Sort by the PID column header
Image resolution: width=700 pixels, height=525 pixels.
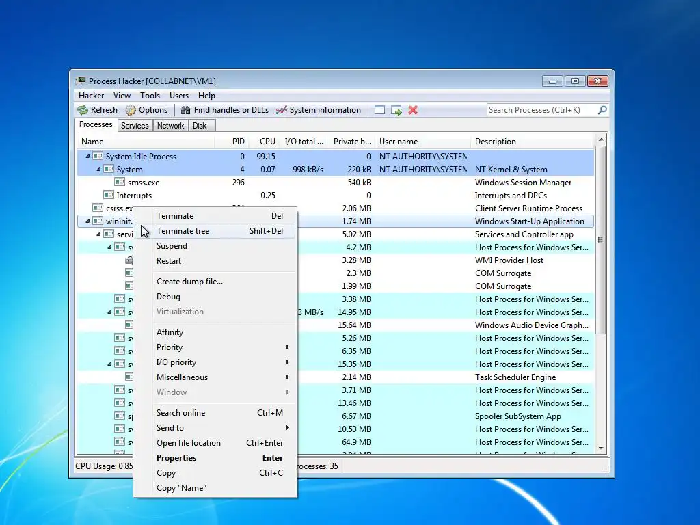[232, 142]
